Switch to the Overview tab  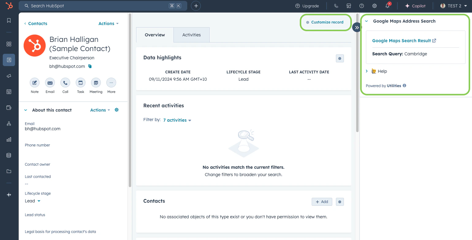(155, 35)
